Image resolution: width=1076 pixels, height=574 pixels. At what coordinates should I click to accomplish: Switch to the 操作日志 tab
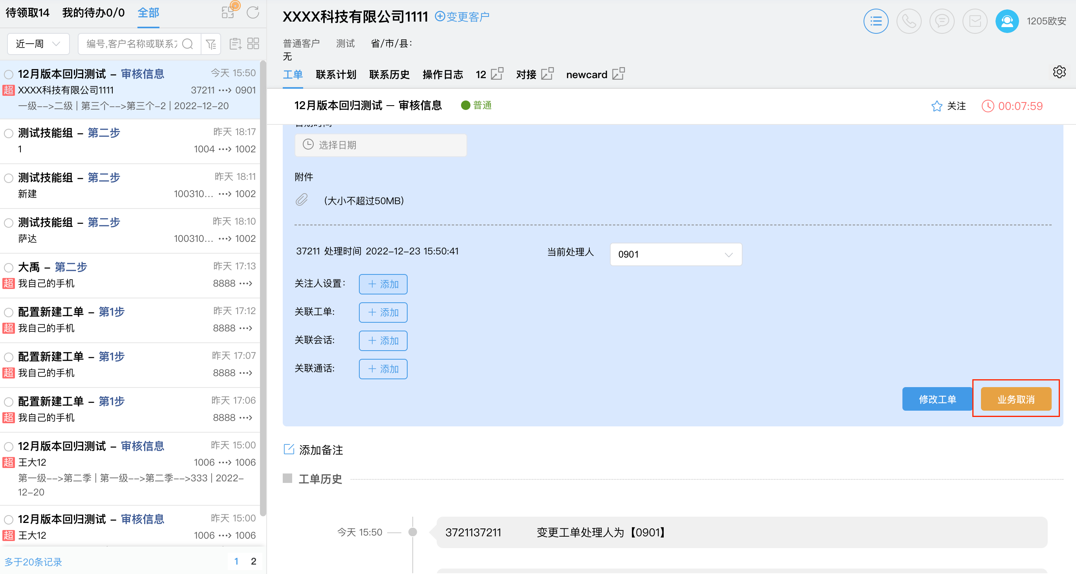click(442, 75)
